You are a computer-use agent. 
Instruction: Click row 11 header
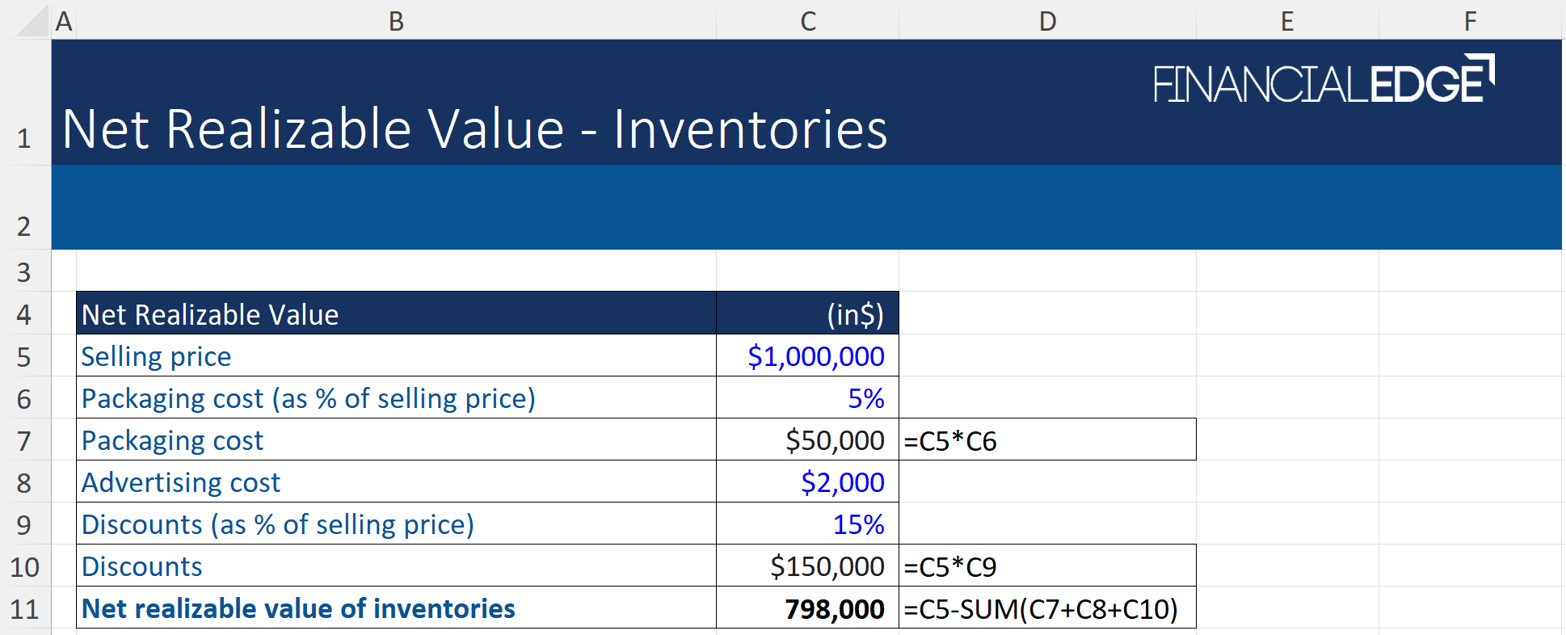[24, 609]
